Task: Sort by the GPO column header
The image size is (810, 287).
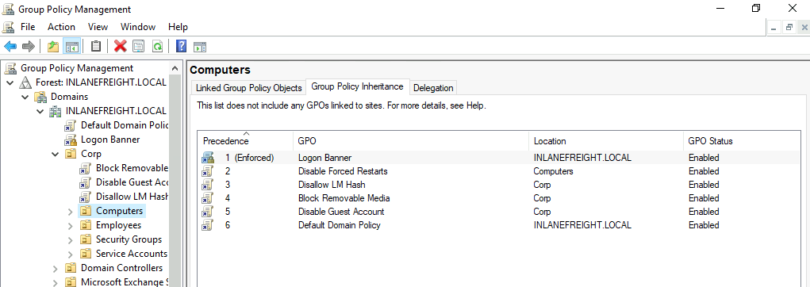Action: click(x=411, y=141)
